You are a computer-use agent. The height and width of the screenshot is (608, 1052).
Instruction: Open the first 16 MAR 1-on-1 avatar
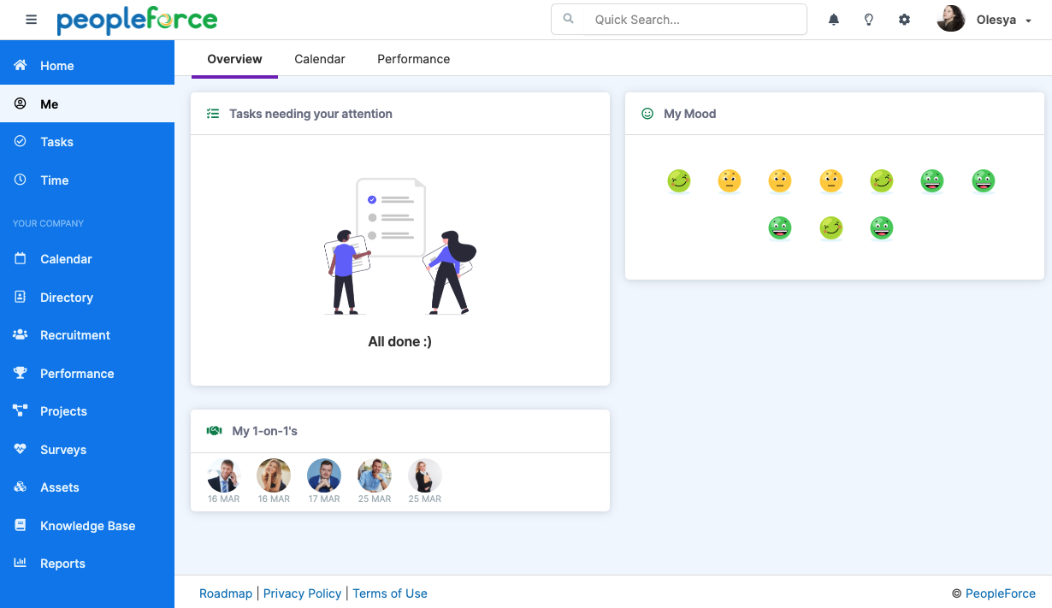(224, 475)
